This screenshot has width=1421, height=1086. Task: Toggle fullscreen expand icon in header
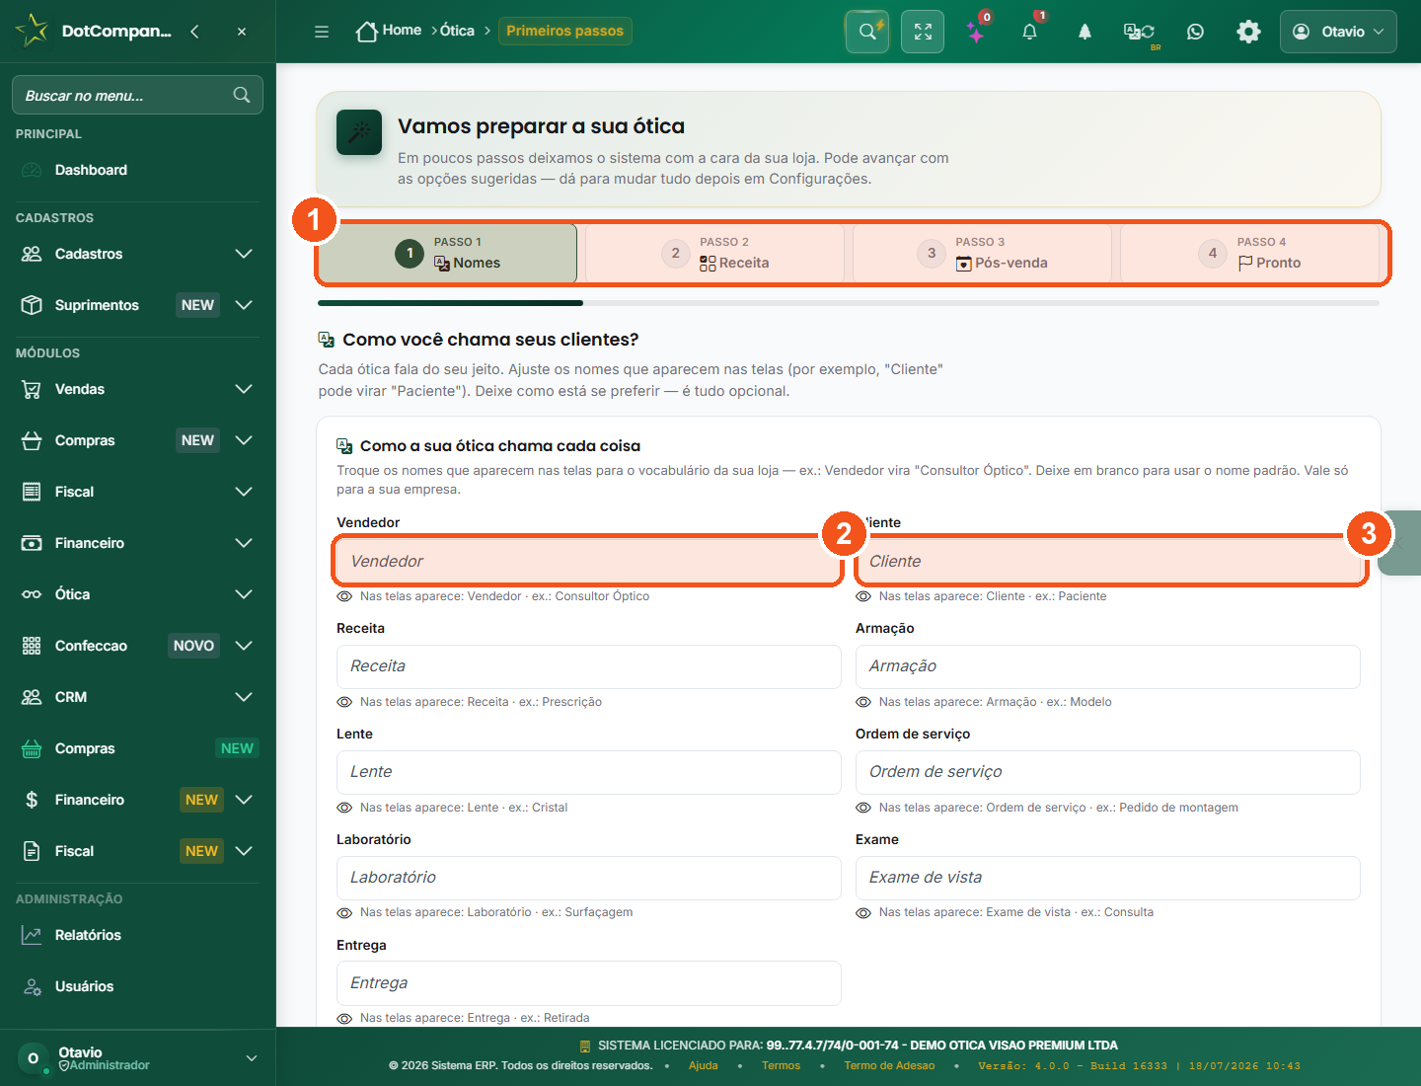(923, 32)
